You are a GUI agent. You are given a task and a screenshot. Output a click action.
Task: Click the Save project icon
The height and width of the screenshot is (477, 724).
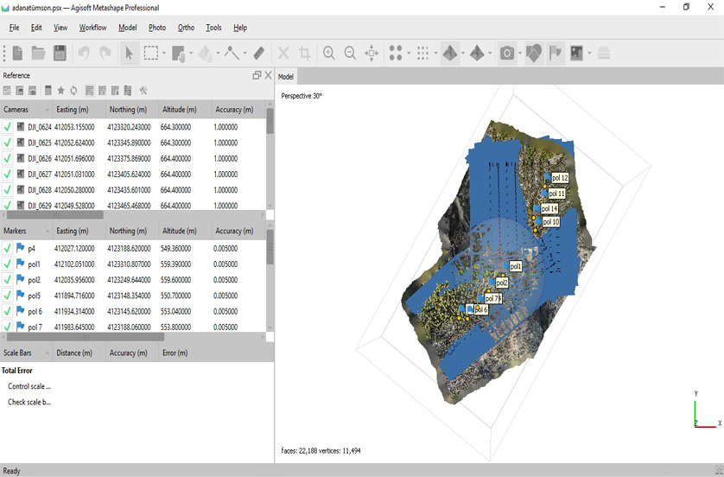coord(60,54)
